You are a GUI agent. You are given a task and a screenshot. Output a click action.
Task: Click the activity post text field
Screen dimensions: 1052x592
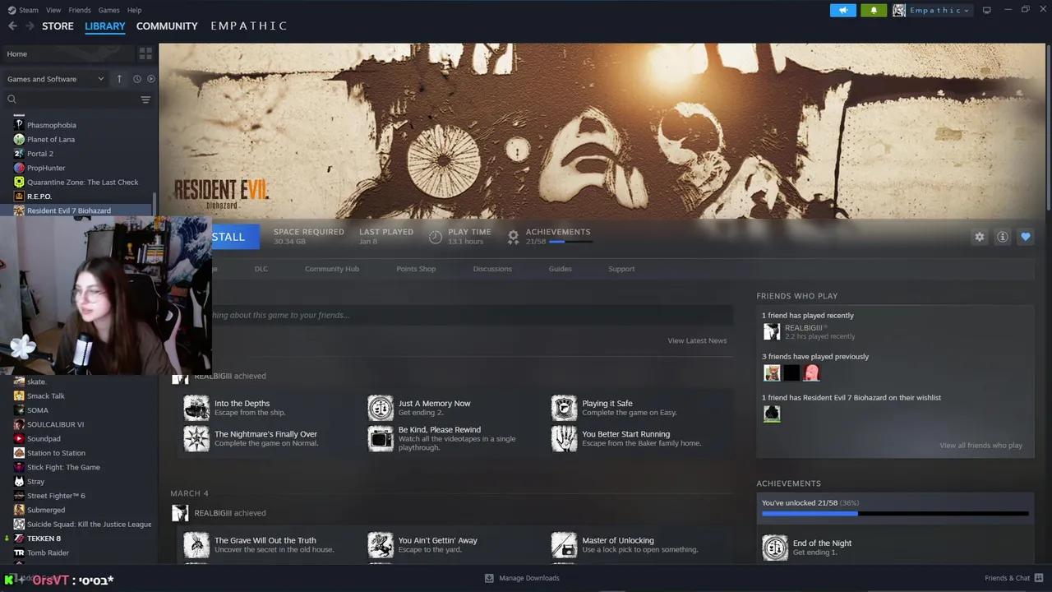[x=473, y=315]
